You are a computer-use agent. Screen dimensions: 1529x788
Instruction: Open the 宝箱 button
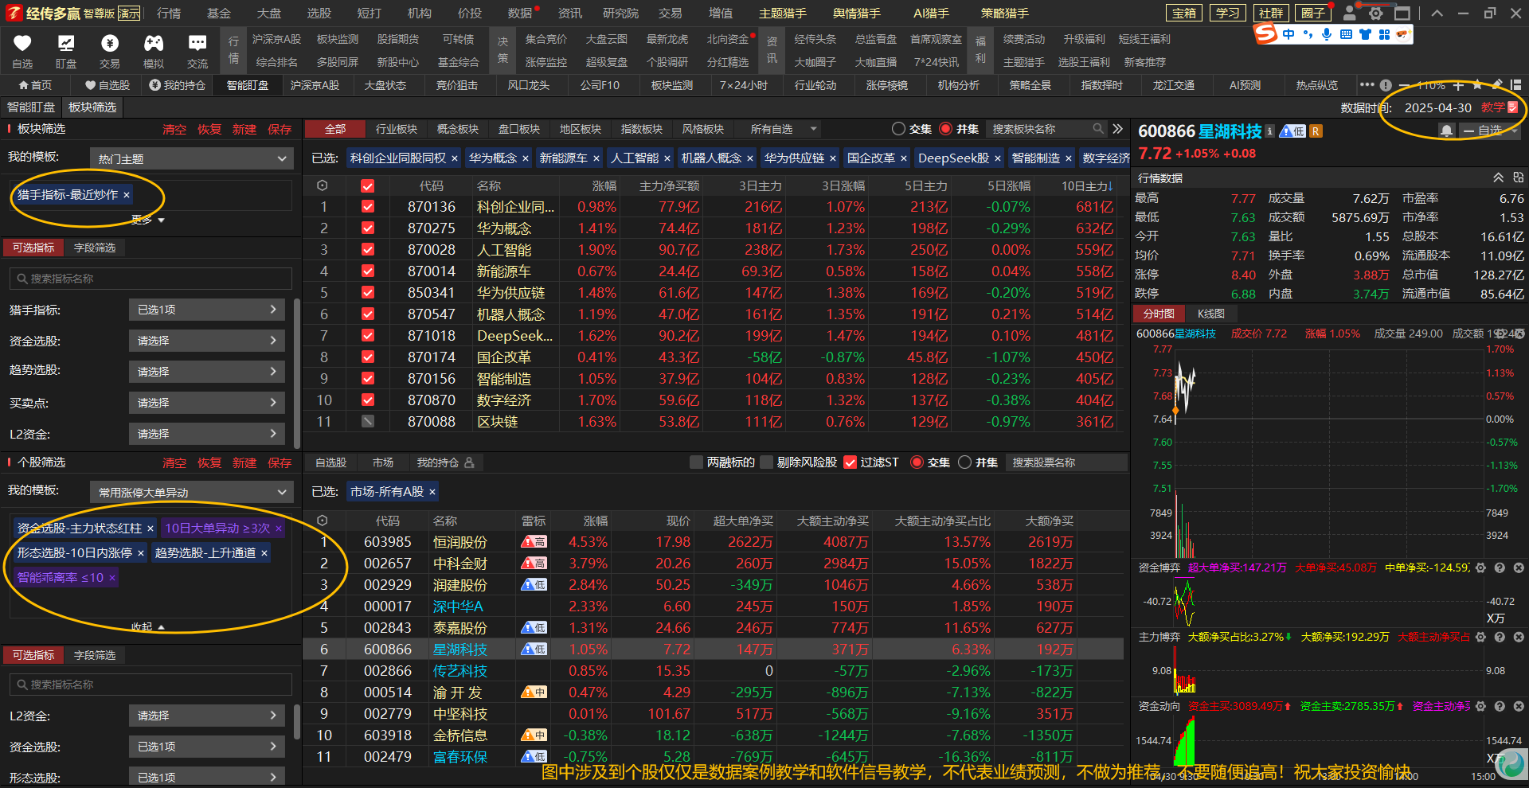pyautogui.click(x=1184, y=13)
